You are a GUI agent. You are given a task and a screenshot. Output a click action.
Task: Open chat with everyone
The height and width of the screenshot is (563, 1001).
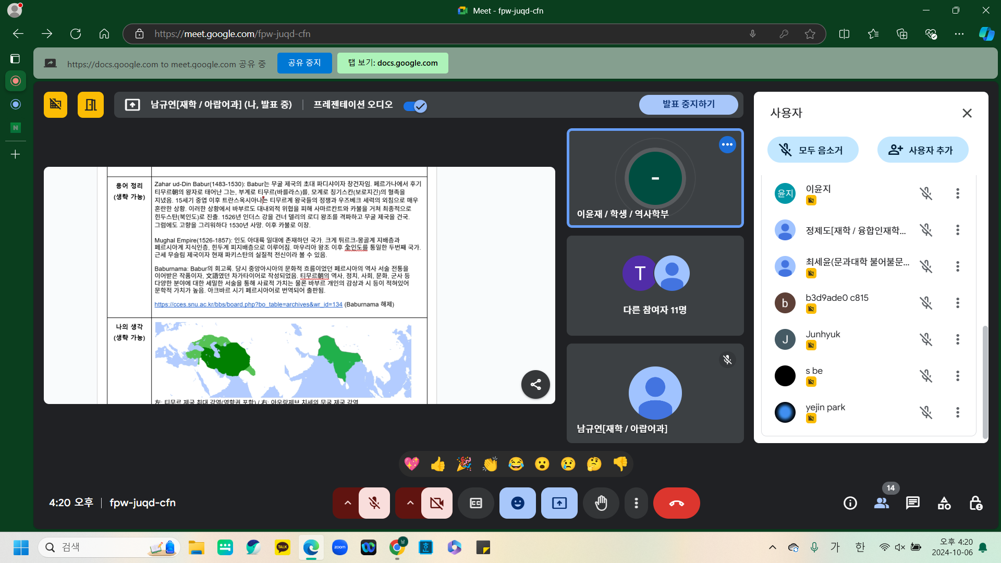(913, 503)
